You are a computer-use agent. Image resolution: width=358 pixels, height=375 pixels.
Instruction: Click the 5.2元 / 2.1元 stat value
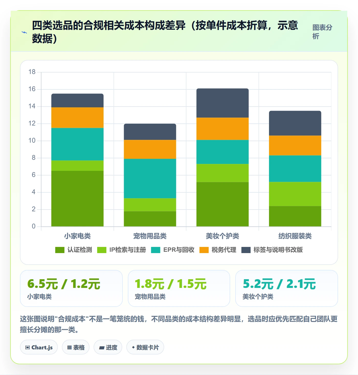[x=279, y=284]
